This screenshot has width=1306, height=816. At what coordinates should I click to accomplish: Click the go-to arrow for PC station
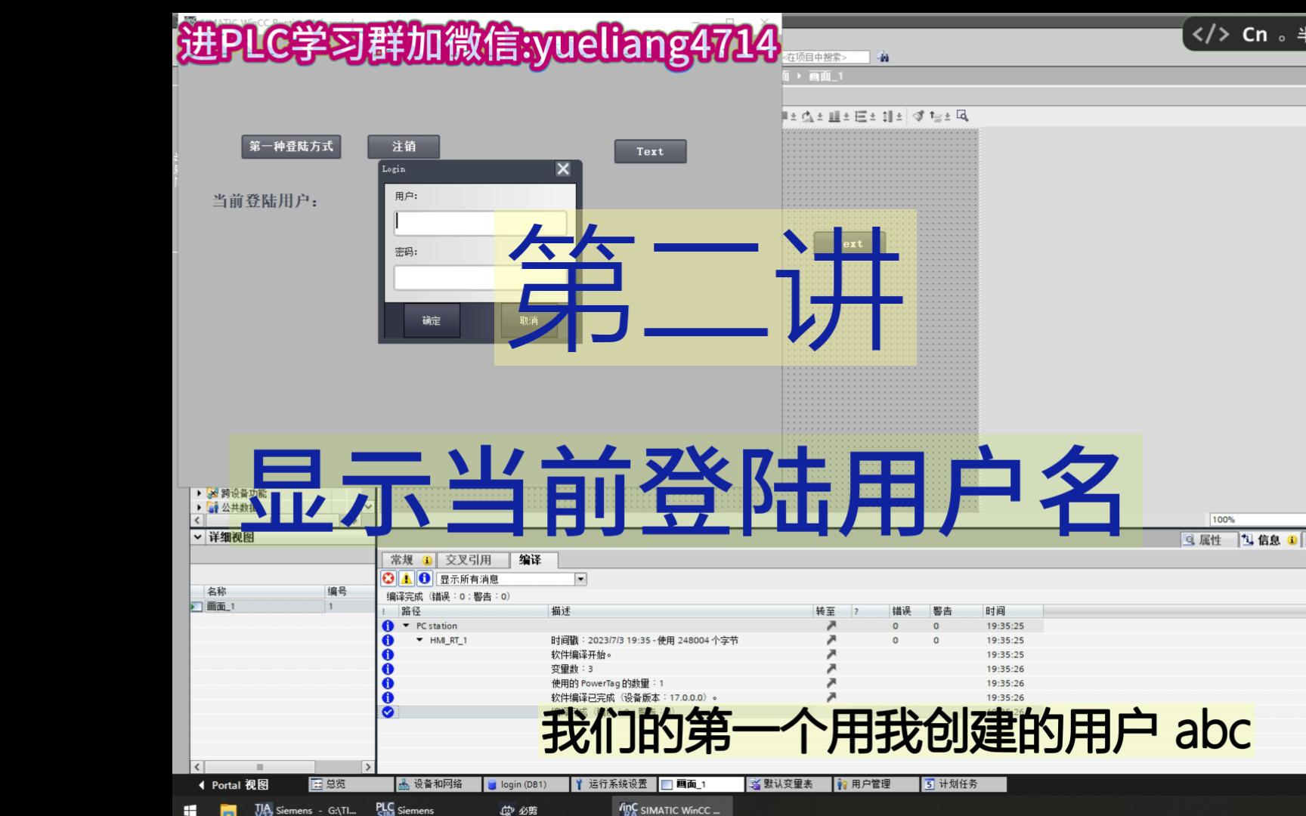[831, 626]
